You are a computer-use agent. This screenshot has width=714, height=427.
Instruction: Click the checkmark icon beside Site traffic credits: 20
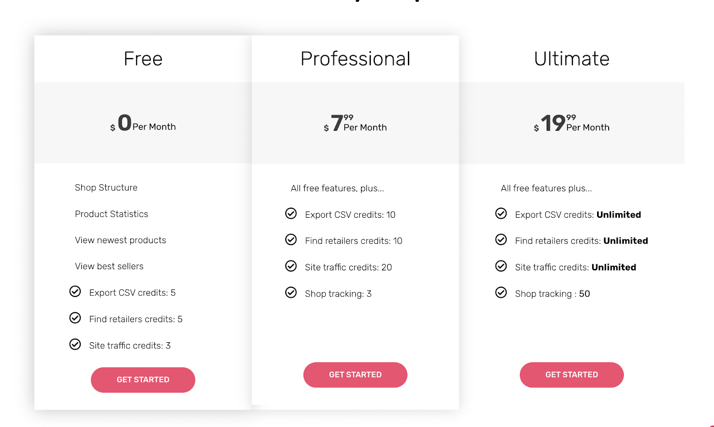tap(291, 266)
